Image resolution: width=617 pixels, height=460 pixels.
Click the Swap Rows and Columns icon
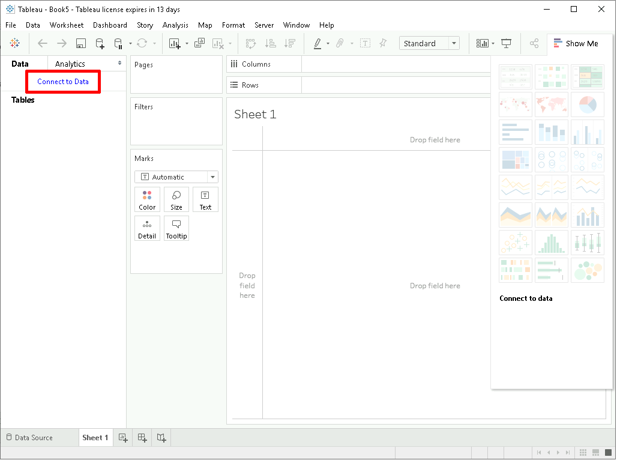251,43
